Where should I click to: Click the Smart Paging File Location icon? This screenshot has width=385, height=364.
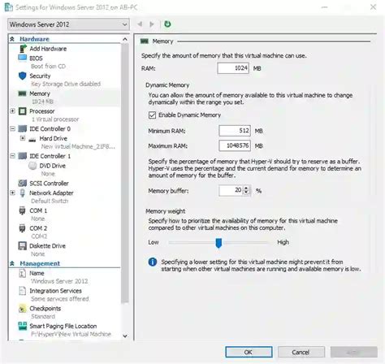pos(23,326)
